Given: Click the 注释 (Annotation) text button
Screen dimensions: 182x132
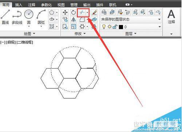Looking at the screenshot, I should tap(171, 17).
